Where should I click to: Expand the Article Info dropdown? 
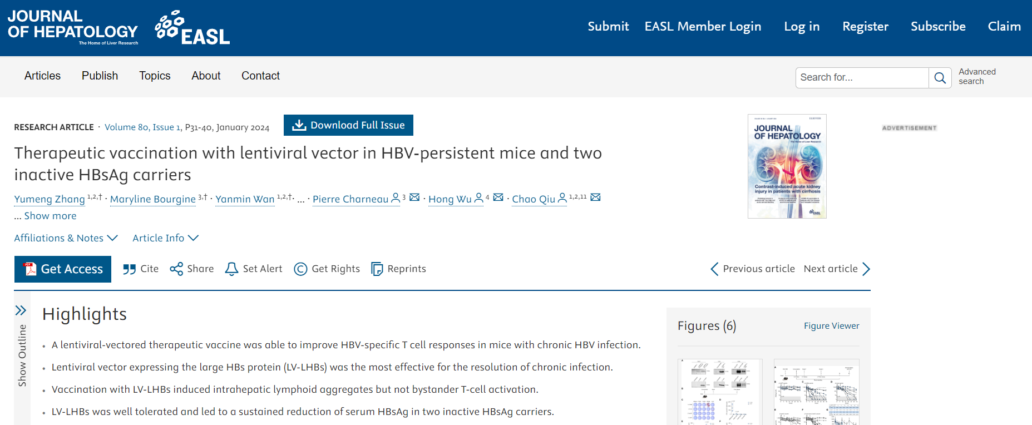coord(165,238)
